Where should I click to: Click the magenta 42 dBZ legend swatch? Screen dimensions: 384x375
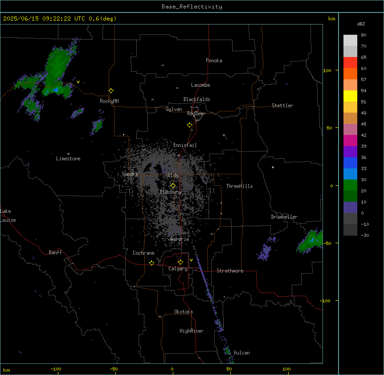pyautogui.click(x=350, y=140)
